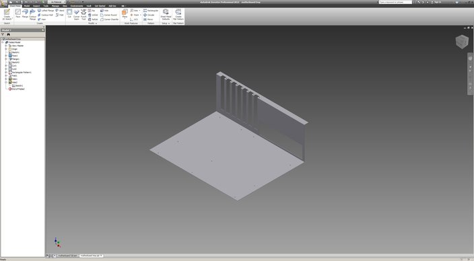474x261 pixels.
Task: Select the Contour Flange tool
Action: pyautogui.click(x=32, y=15)
